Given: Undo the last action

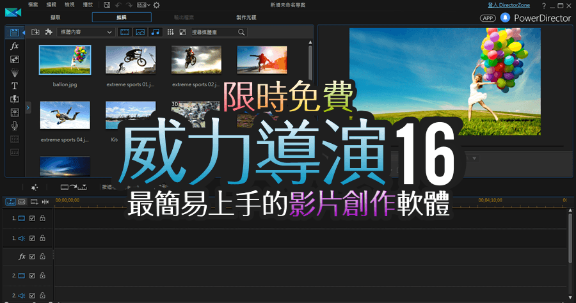Looking at the screenshot, I should 118,5.
